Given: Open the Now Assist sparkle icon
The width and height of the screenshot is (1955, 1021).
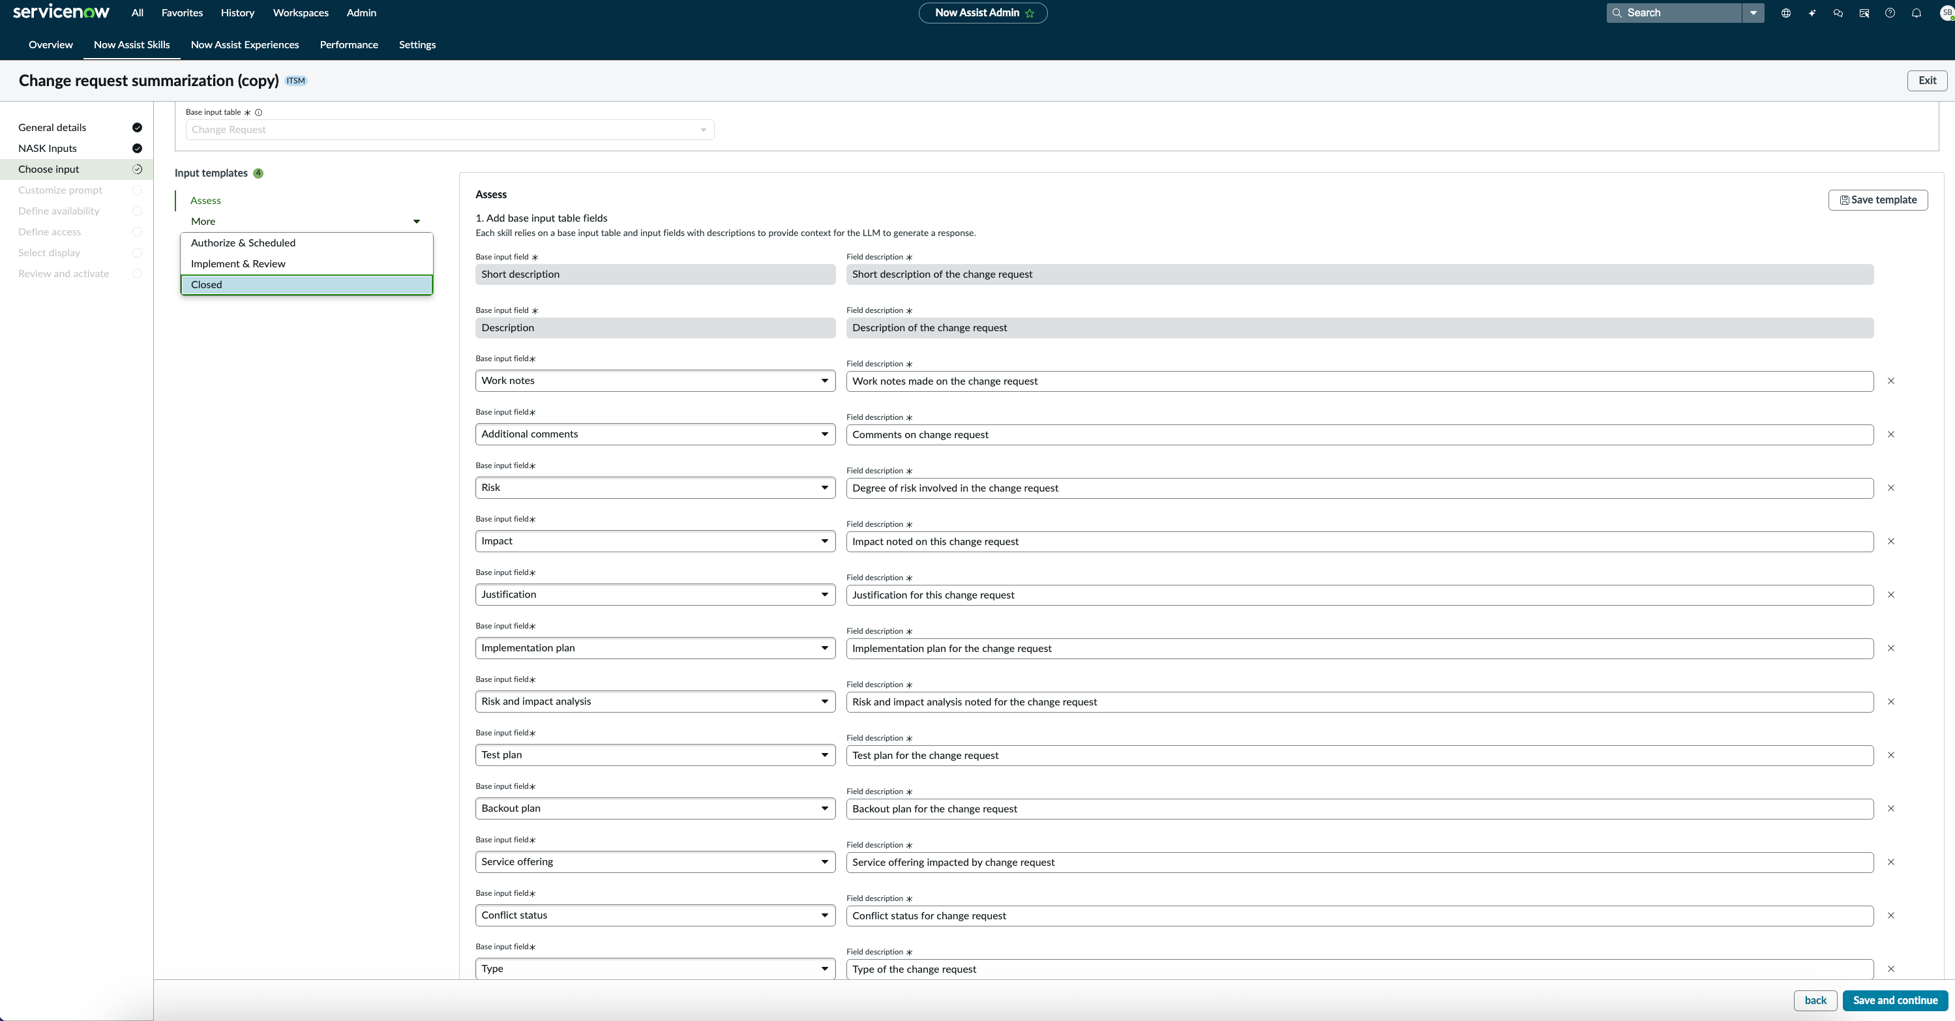Looking at the screenshot, I should [1812, 13].
